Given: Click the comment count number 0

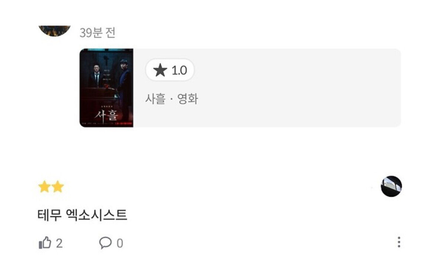Looking at the screenshot, I should (x=120, y=243).
